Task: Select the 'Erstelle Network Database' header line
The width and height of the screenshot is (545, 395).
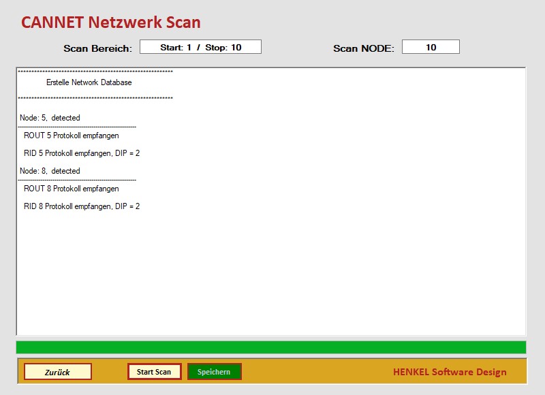Action: pos(89,82)
